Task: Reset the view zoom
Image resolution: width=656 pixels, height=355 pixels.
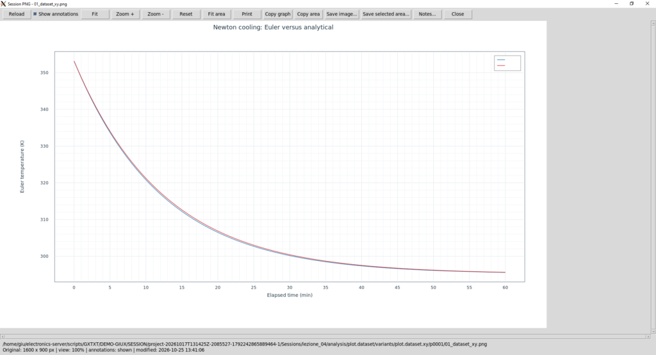Action: point(186,14)
